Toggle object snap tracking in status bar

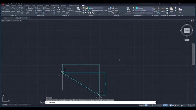[164, 105]
